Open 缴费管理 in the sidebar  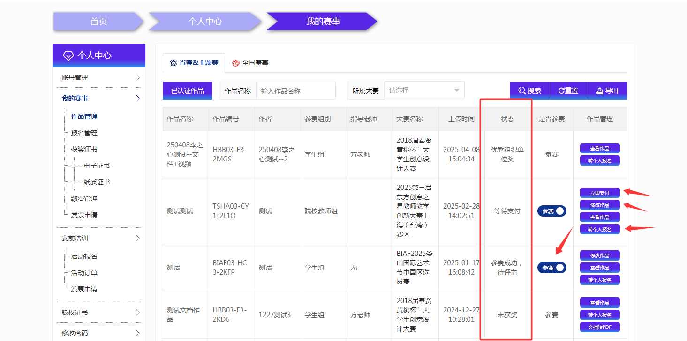(84, 198)
